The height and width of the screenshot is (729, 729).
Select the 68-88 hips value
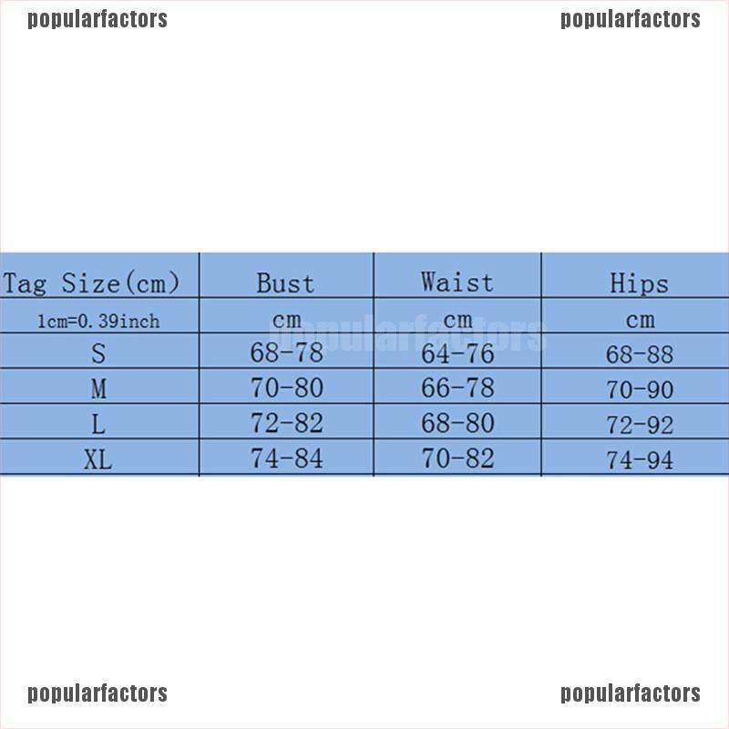(640, 354)
